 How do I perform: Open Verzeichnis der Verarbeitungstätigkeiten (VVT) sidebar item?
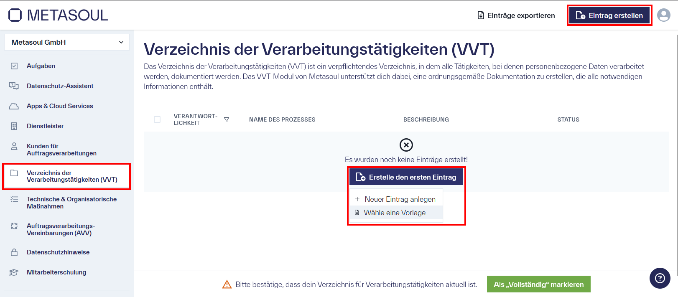(x=67, y=176)
